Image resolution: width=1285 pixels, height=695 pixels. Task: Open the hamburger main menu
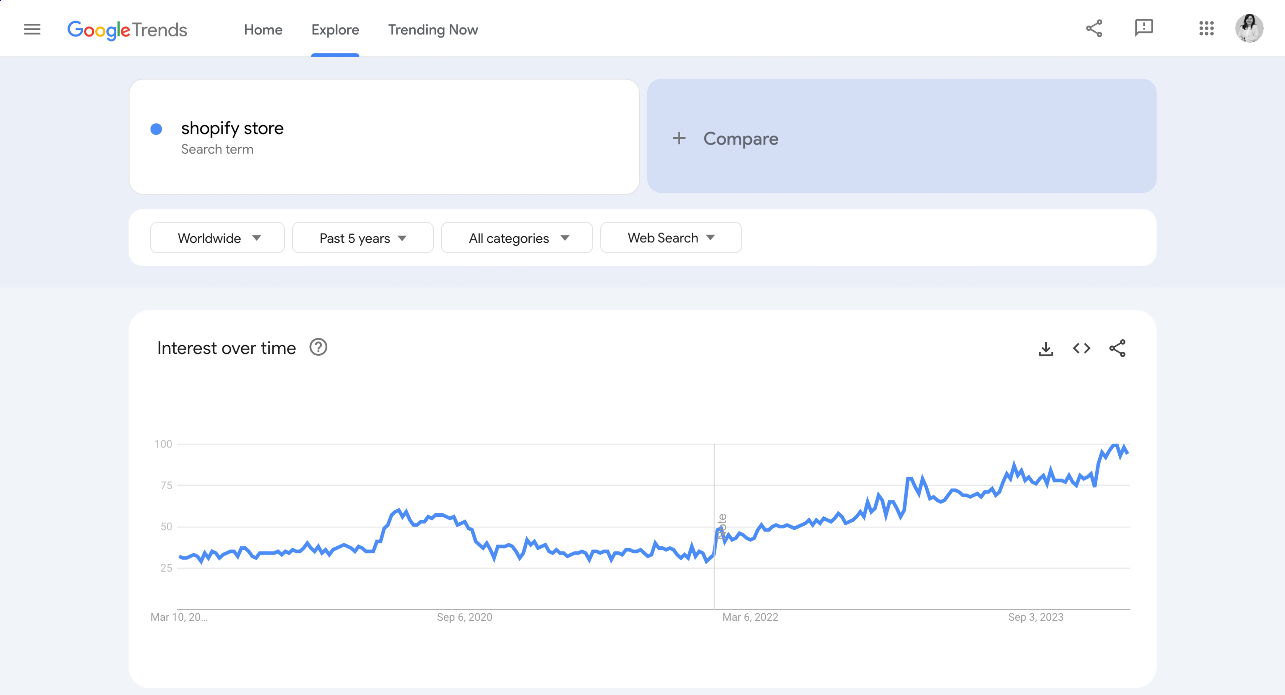[x=32, y=29]
